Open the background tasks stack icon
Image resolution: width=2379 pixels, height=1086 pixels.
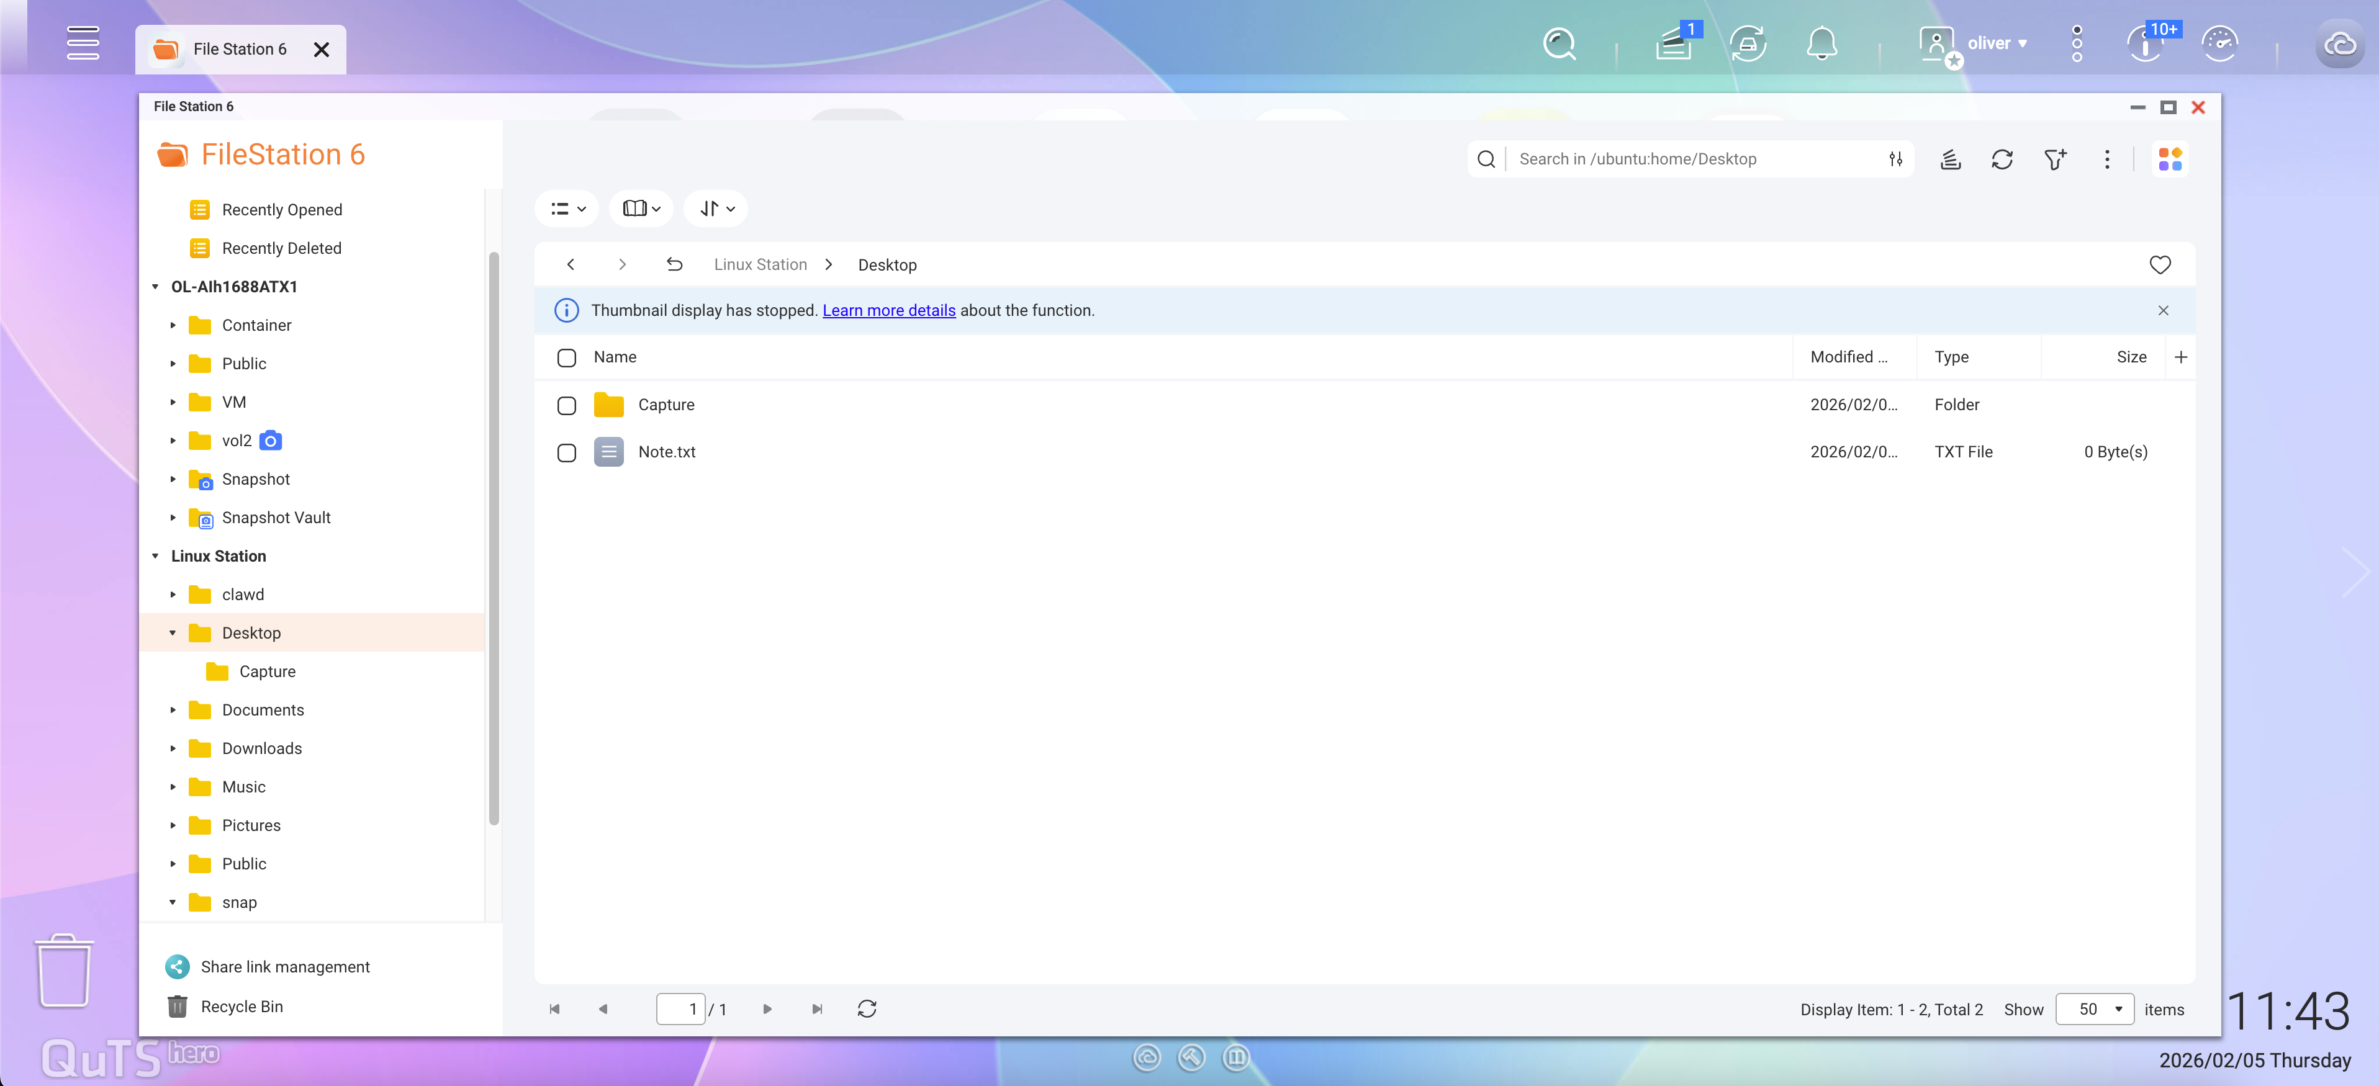1949,159
